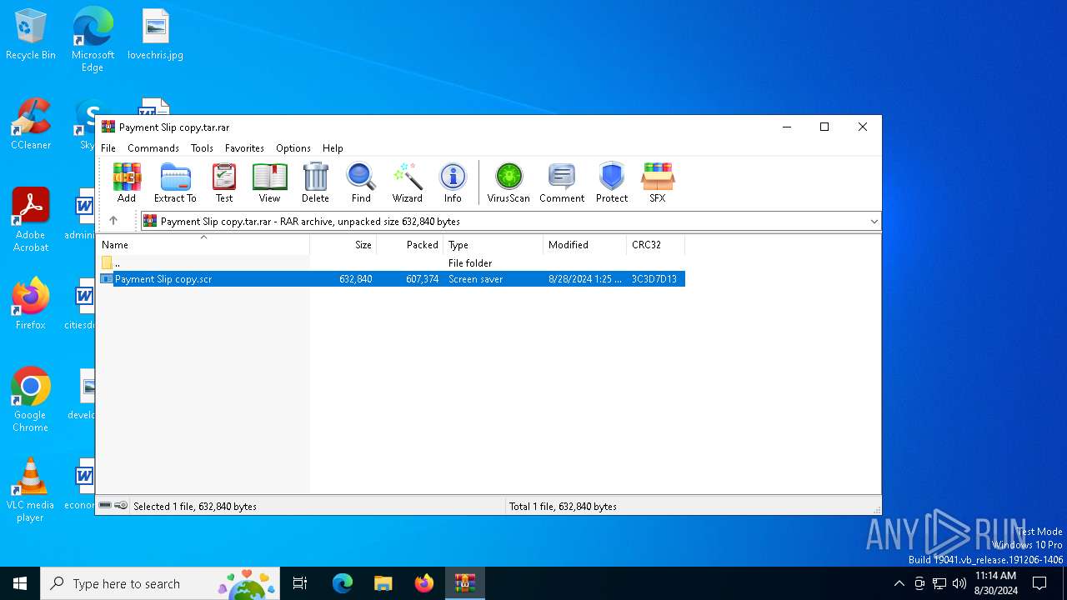
Task: Open the notification center icon
Action: click(x=1039, y=583)
